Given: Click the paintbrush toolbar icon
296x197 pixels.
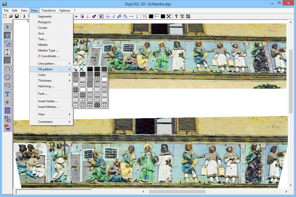Looking at the screenshot, I should click(94, 16).
